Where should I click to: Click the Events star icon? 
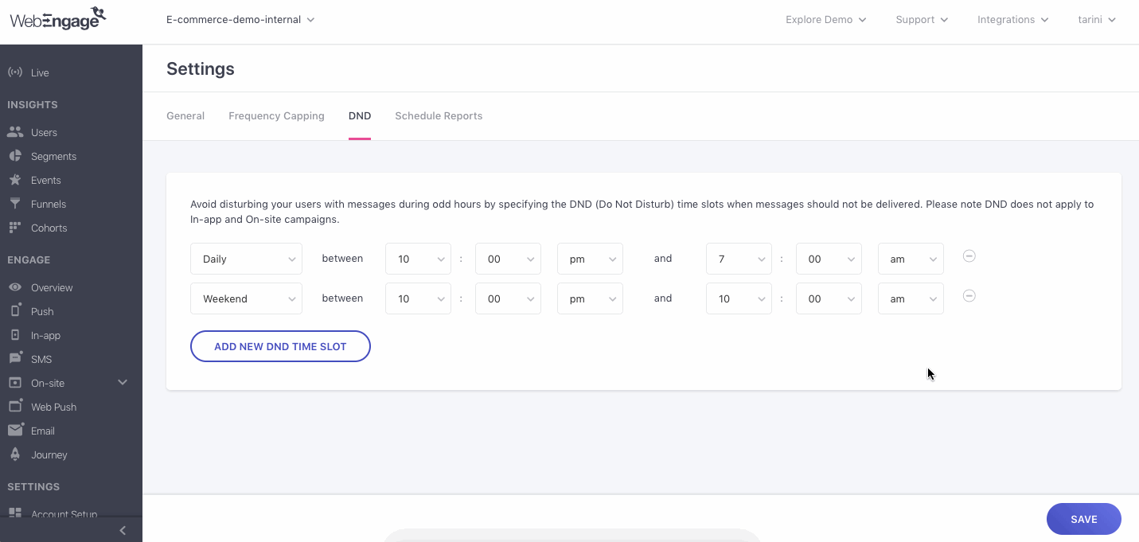pyautogui.click(x=15, y=180)
